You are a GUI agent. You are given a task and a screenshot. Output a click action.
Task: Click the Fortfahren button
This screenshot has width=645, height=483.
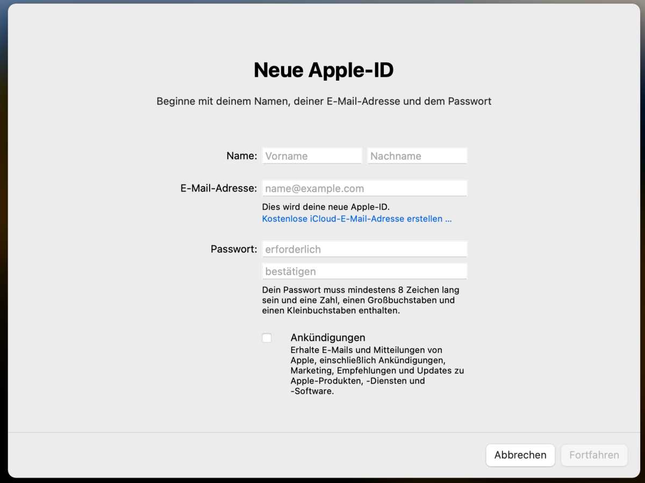[594, 455]
